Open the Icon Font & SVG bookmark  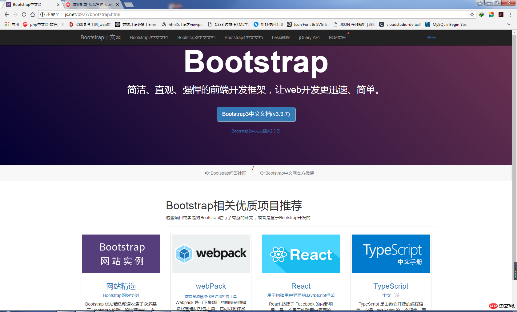(x=308, y=24)
